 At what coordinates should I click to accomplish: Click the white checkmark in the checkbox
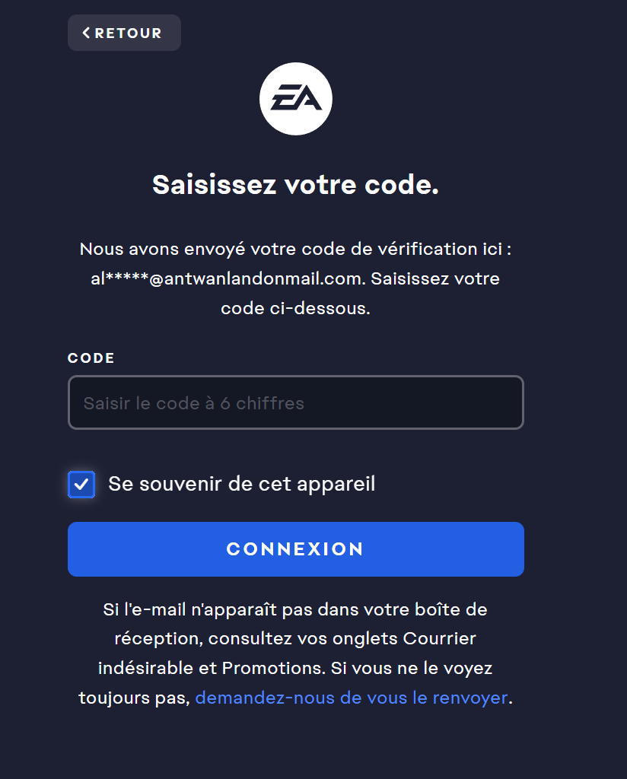point(81,484)
